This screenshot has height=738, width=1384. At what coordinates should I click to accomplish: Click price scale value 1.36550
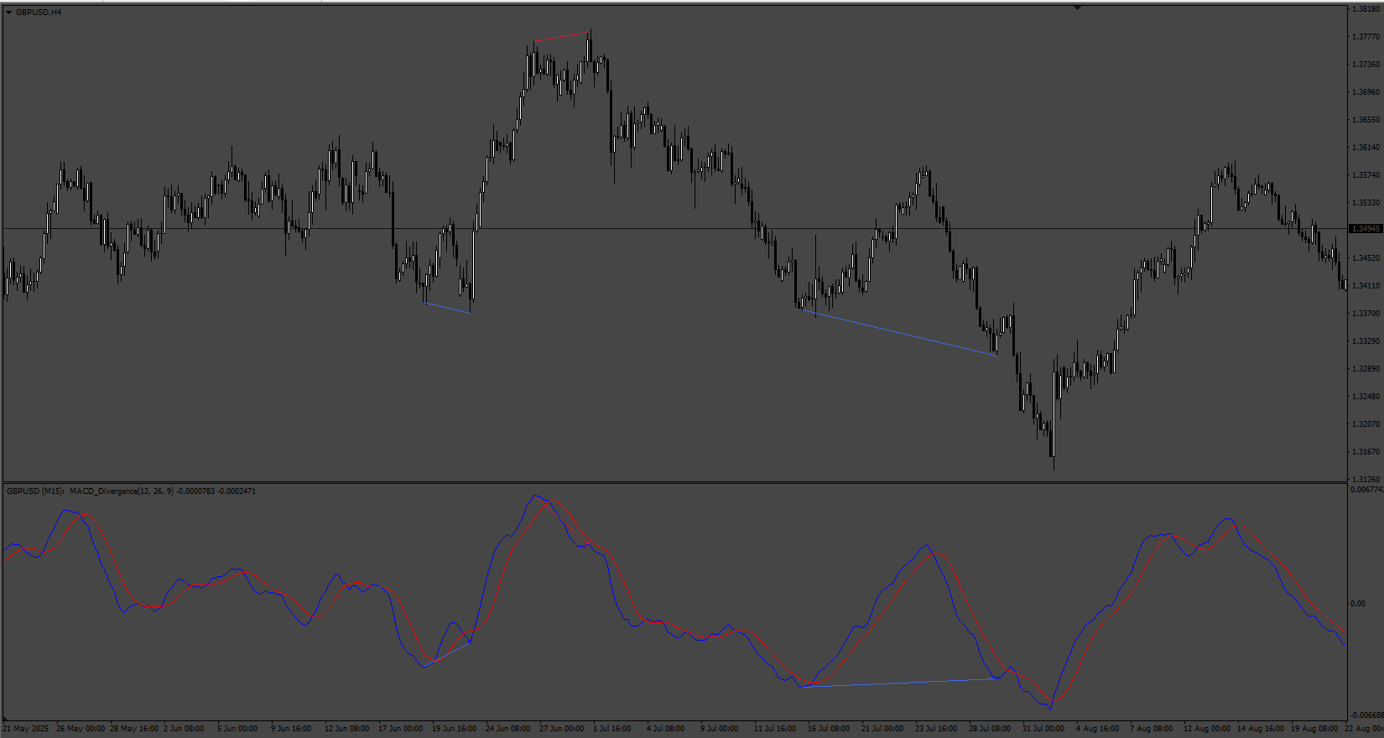(x=1366, y=120)
